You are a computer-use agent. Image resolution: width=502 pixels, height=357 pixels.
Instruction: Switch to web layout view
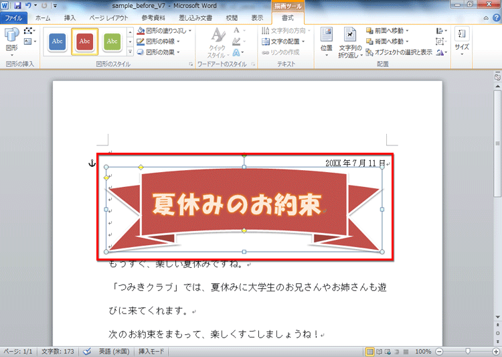388,352
